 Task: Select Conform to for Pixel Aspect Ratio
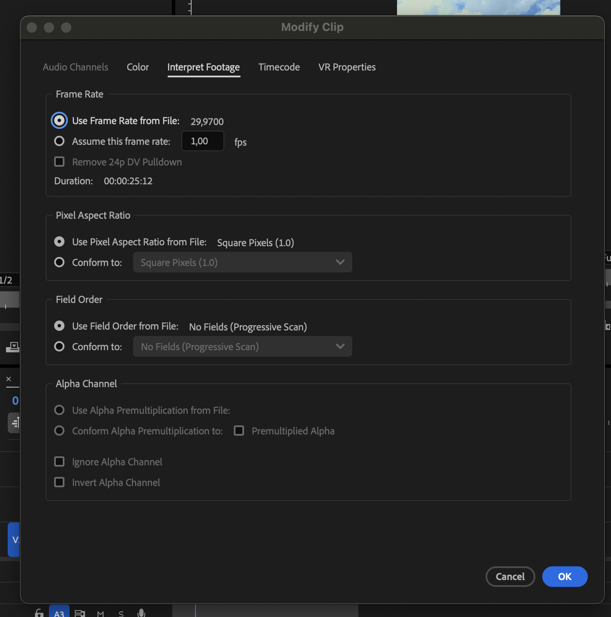pos(59,262)
